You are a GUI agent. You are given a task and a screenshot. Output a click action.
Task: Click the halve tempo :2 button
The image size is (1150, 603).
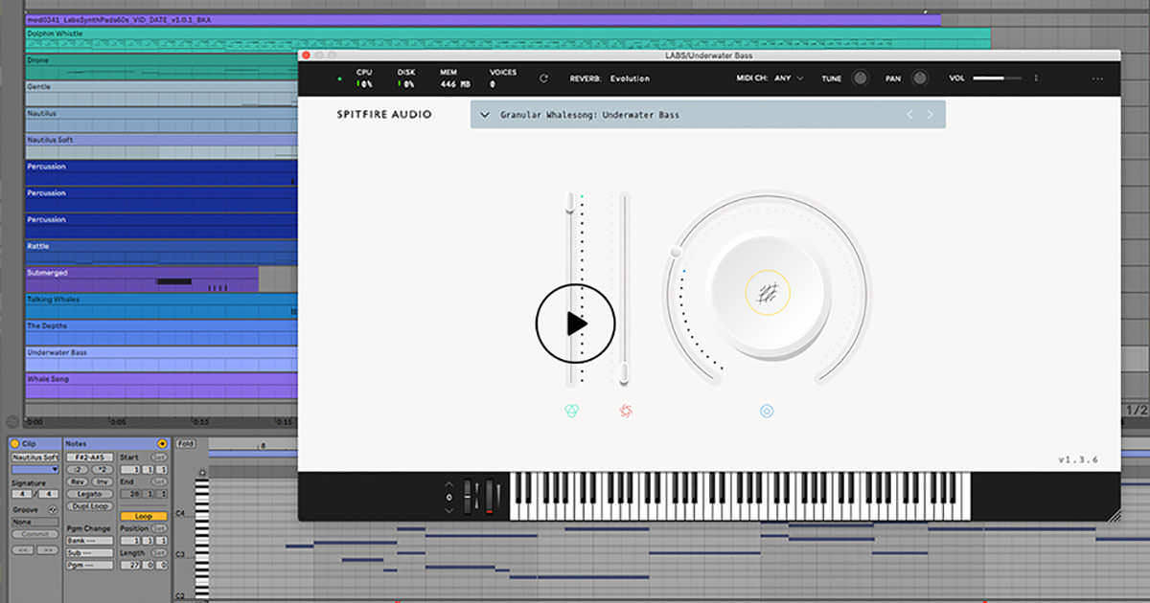pos(79,470)
